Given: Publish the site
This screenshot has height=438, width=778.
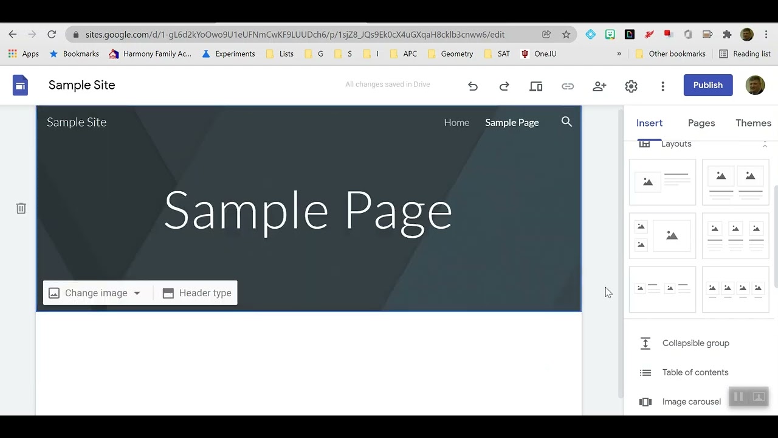Looking at the screenshot, I should click(x=708, y=85).
